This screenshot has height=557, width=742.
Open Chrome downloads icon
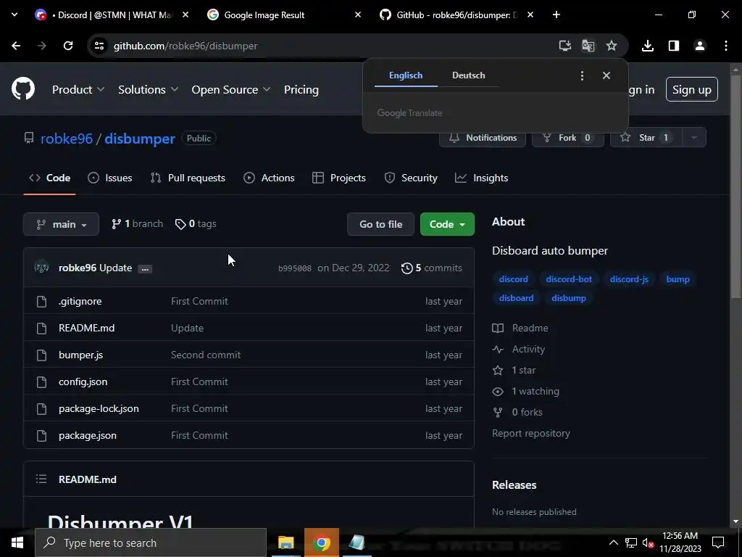point(648,46)
